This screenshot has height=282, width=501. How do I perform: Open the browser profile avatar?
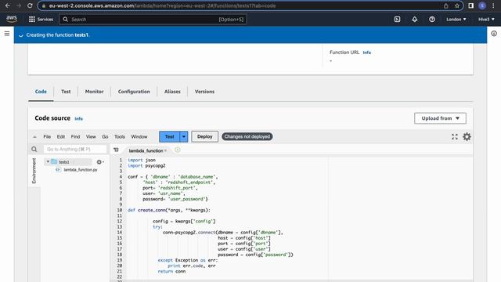482,5
